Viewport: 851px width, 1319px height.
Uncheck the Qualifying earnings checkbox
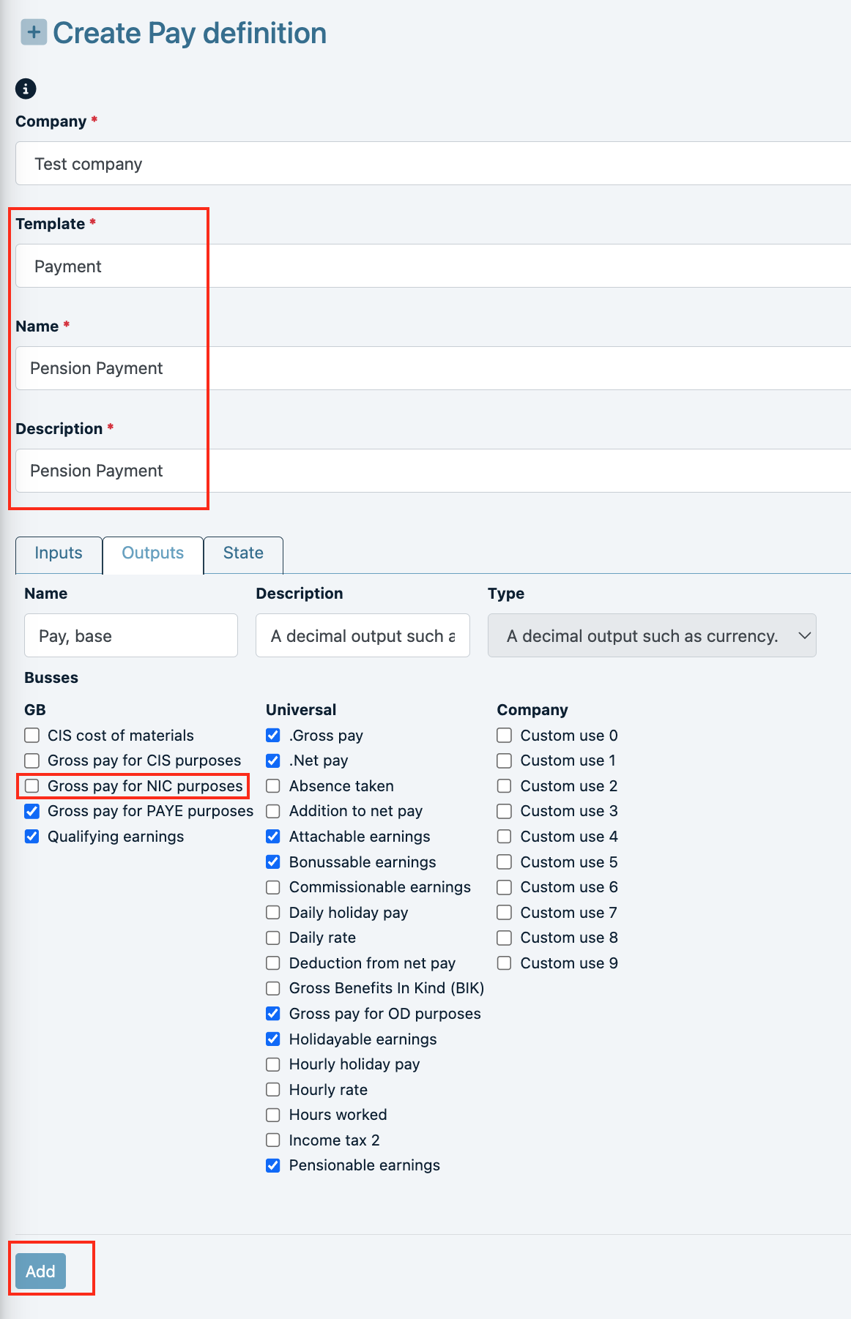32,837
